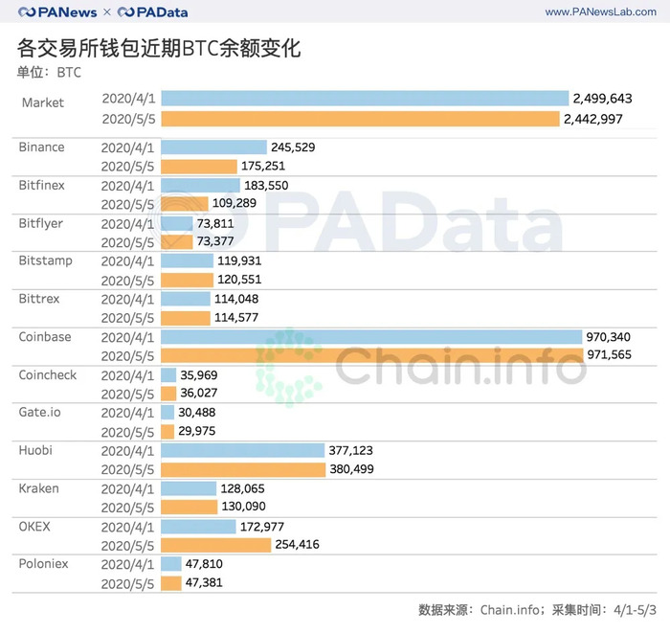Screen dimensions: 670x633
Task: Click the value 119,931
Action: [239, 260]
